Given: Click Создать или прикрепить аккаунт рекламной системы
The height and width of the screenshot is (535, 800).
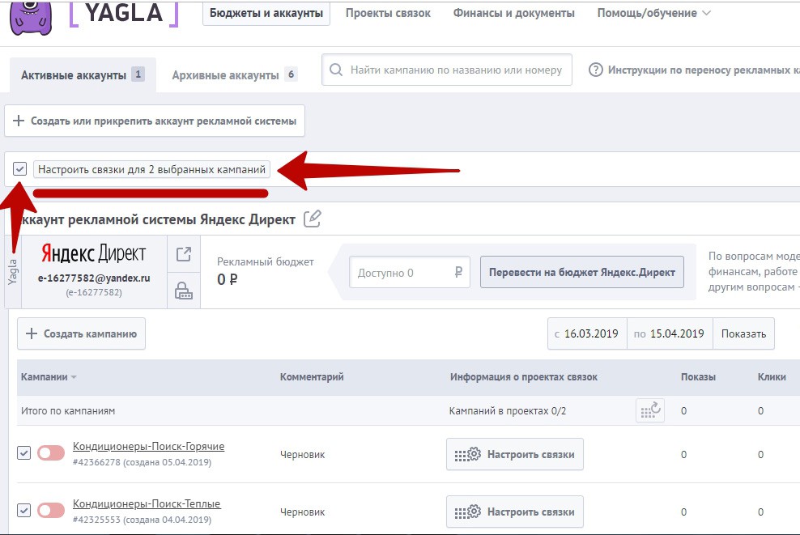Looking at the screenshot, I should 155,121.
